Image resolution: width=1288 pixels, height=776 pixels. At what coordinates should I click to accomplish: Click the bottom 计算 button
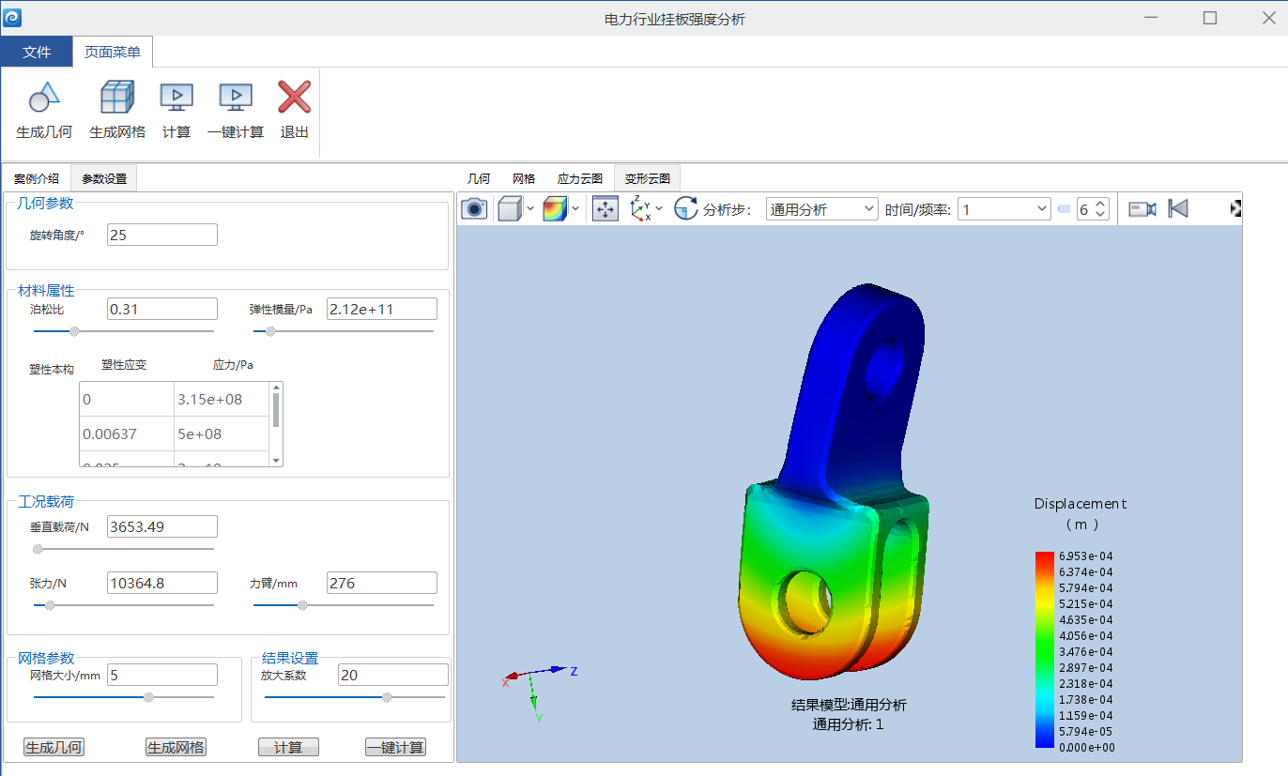288,748
